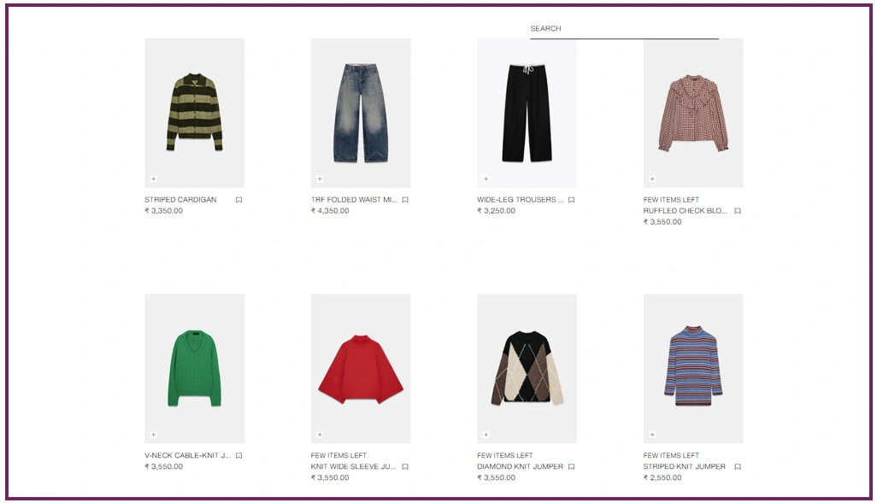Viewport: 877px width, 503px height.
Task: Quick-add plus on green jumper image
Action: (x=153, y=435)
